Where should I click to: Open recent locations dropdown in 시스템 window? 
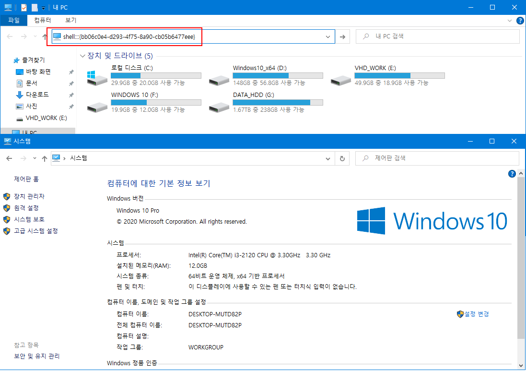[35, 158]
